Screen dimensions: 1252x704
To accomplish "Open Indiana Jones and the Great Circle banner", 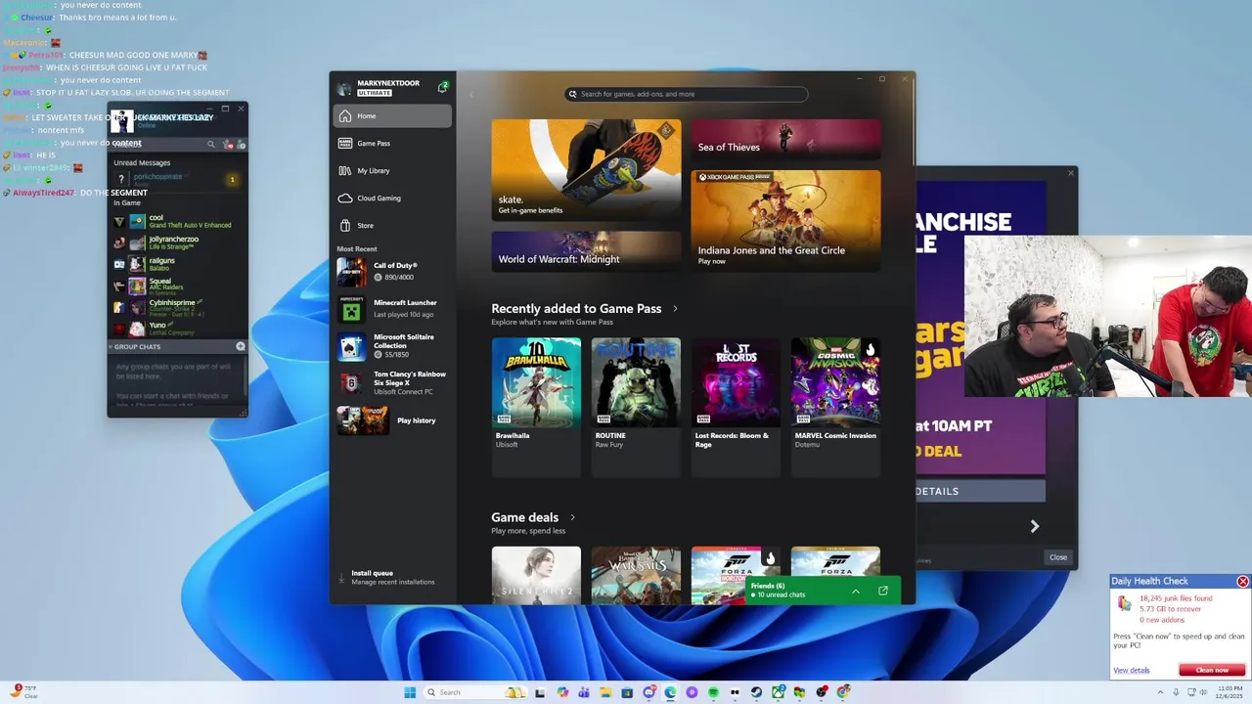I will click(785, 221).
